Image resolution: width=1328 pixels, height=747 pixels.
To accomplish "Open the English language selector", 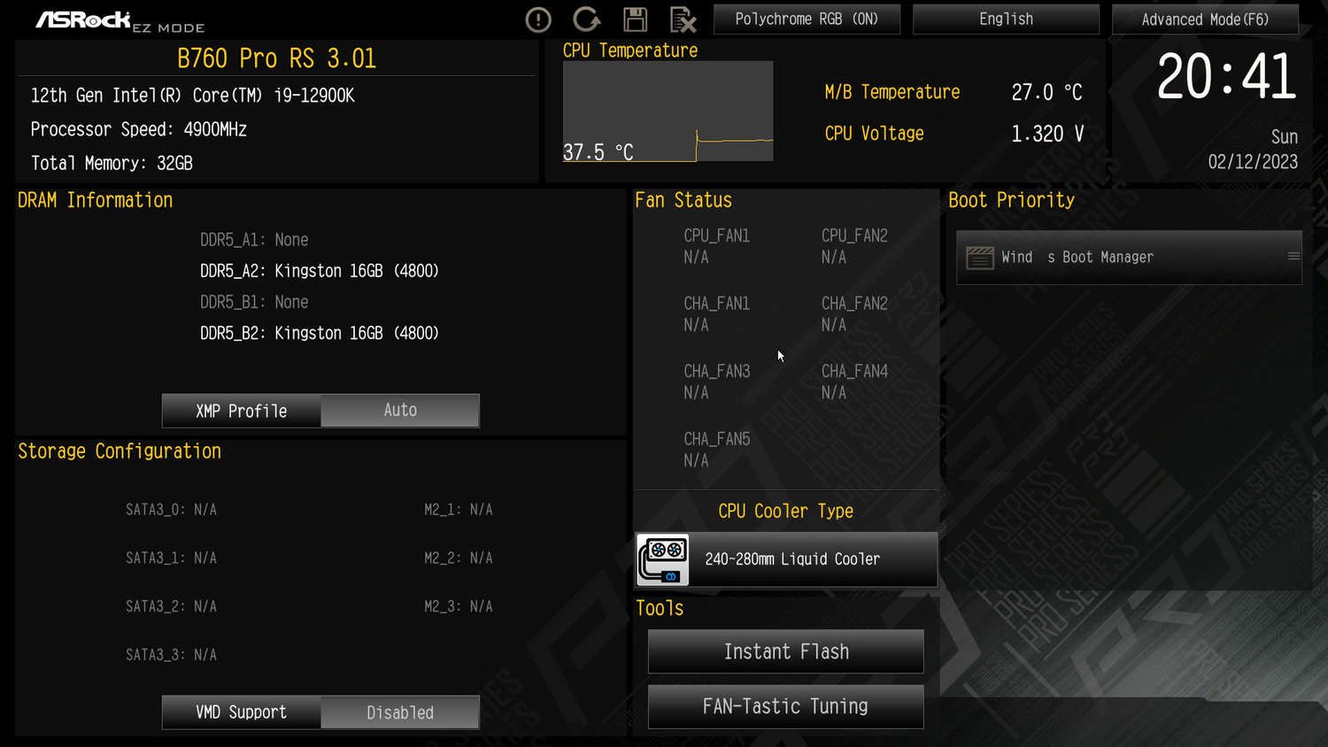I will [1006, 19].
